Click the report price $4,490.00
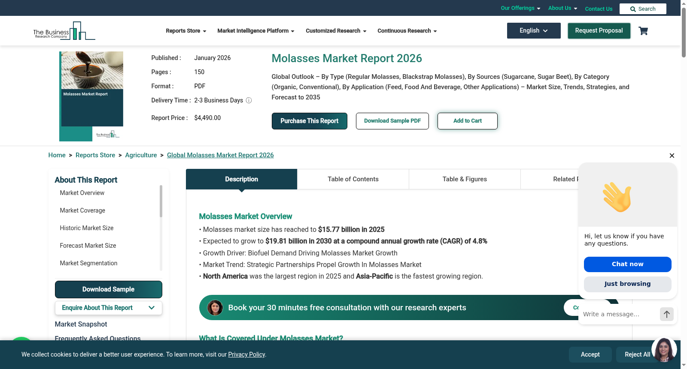The image size is (687, 369). coord(207,118)
